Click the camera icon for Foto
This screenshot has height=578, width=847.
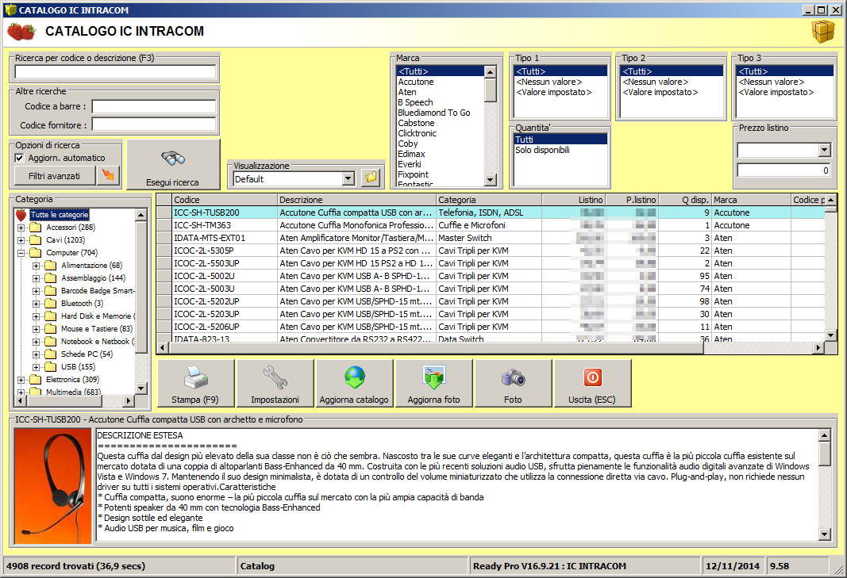click(x=513, y=377)
